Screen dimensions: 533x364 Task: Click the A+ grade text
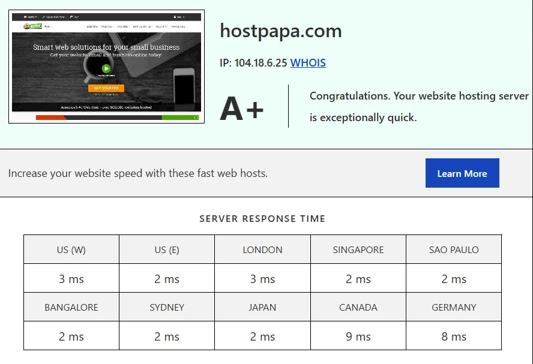[242, 109]
